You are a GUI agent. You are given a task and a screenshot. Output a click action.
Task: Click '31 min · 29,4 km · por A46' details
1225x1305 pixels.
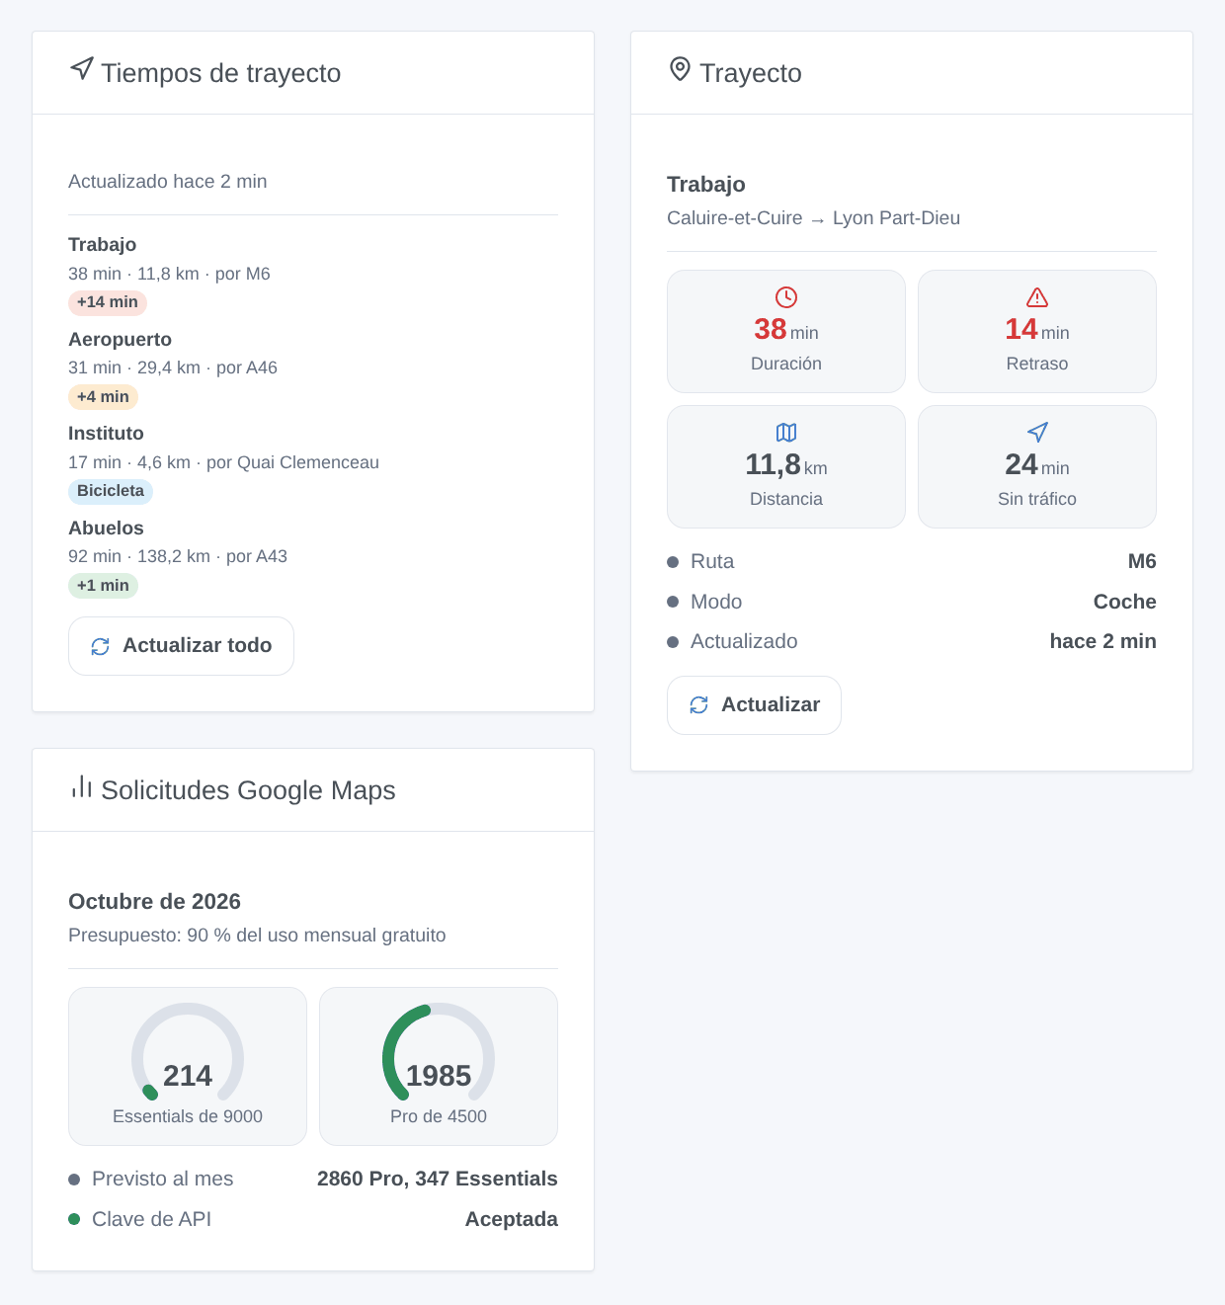pos(173,367)
